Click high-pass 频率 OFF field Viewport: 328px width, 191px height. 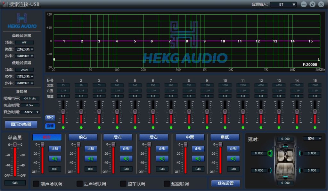pos(24,42)
